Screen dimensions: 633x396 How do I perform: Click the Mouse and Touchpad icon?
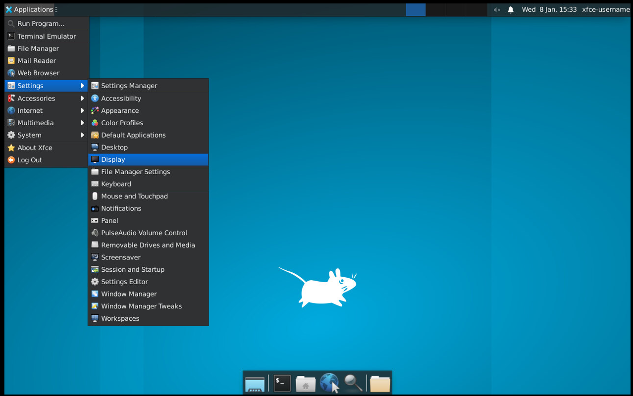pos(95,196)
